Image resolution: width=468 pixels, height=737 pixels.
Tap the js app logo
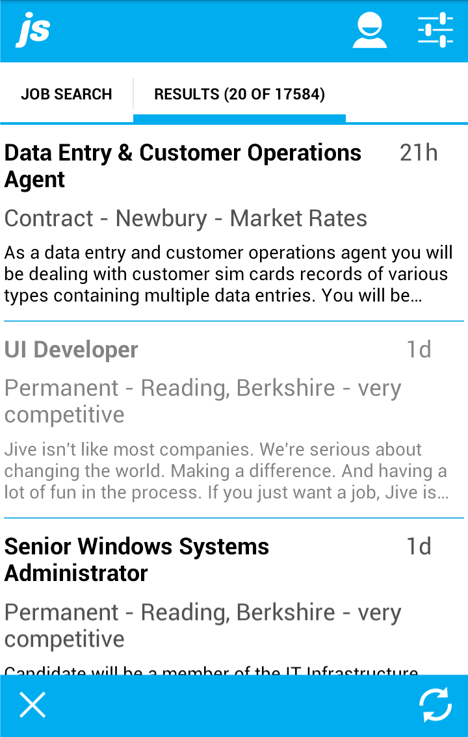[33, 31]
